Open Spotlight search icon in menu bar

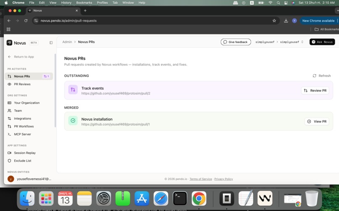pyautogui.click(x=278, y=3)
